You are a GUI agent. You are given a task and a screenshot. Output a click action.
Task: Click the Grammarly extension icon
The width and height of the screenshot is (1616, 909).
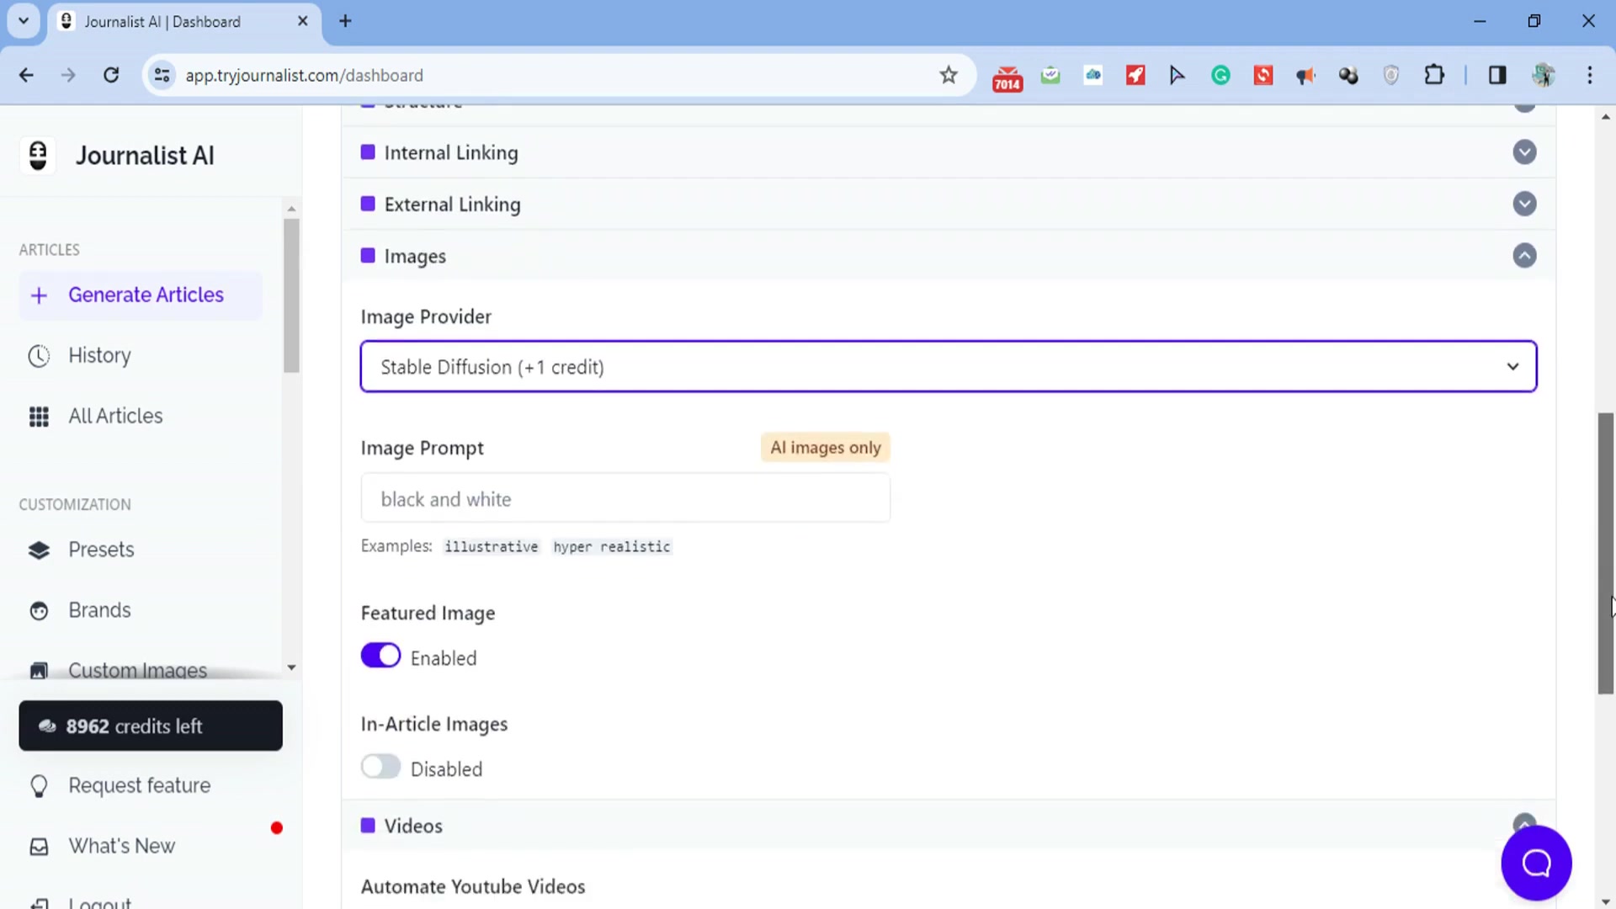coord(1220,75)
